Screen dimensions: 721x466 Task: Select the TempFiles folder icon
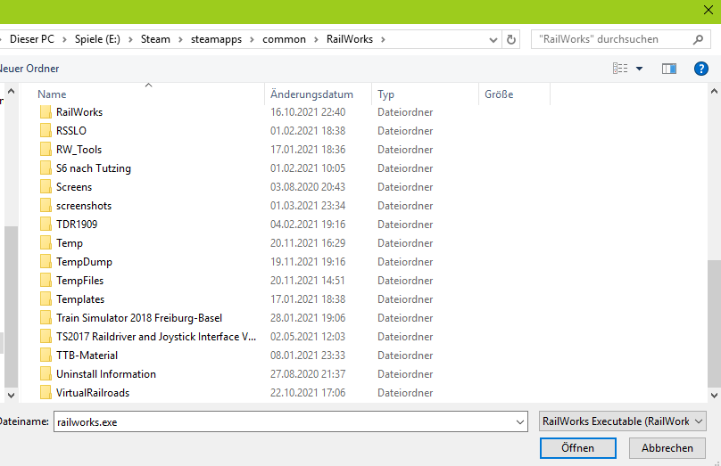click(46, 281)
